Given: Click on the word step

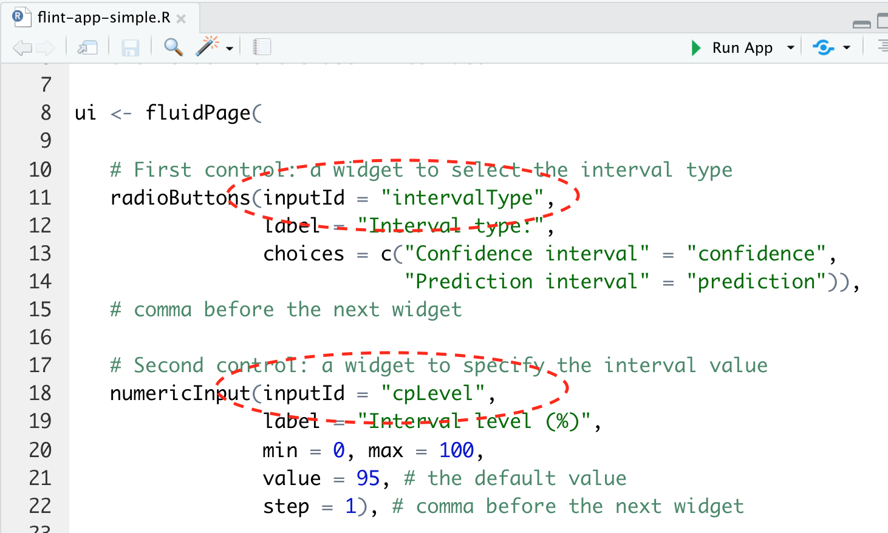Looking at the screenshot, I should pos(286,506).
